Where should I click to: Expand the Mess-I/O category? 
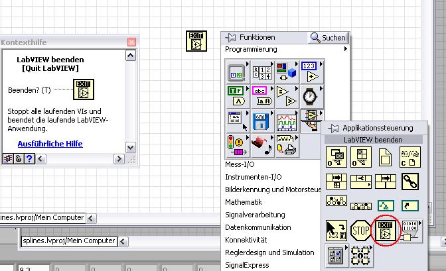pos(240,164)
